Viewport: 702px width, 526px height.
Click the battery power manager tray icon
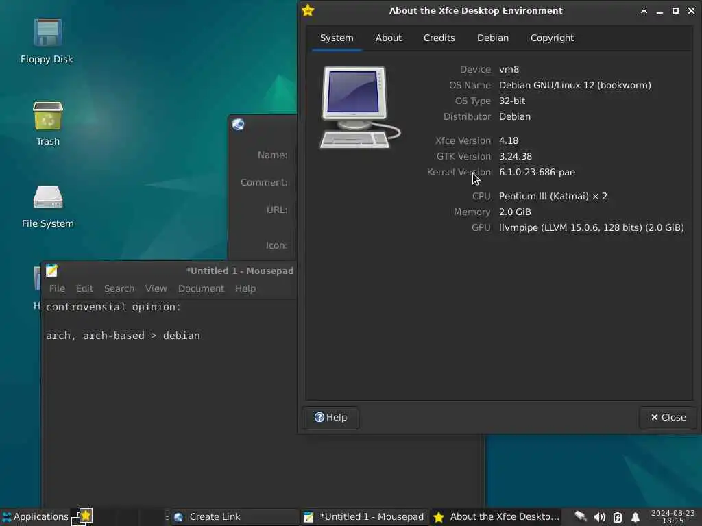[618, 517]
